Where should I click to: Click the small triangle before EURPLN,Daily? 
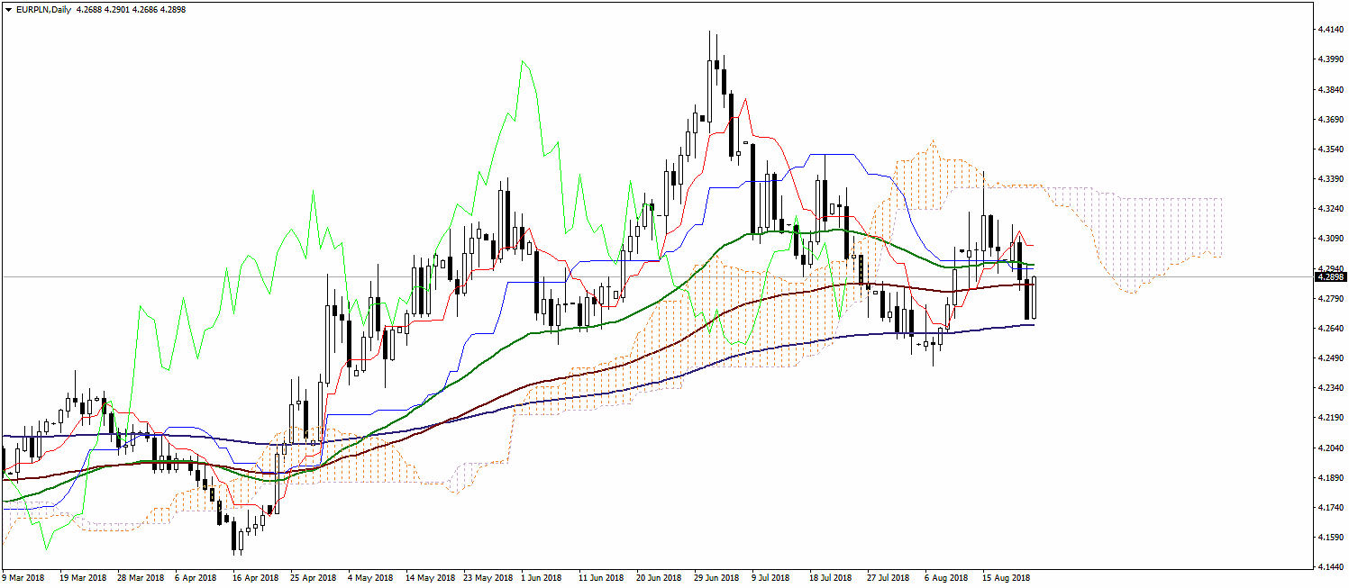8,10
